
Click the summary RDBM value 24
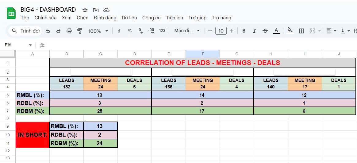pos(100,143)
